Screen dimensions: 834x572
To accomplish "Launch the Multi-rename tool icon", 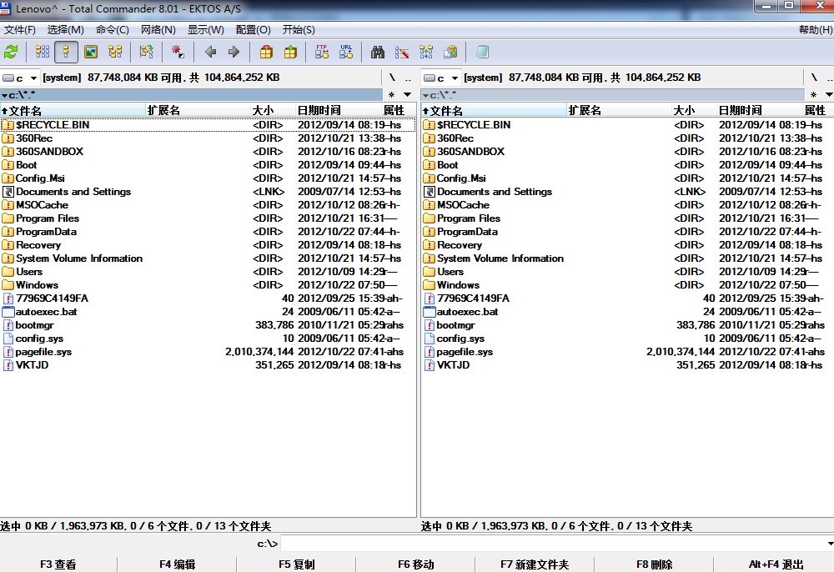I will coord(402,52).
